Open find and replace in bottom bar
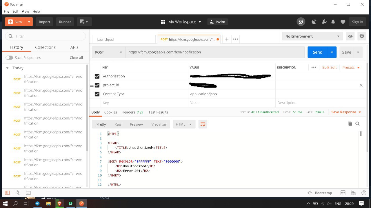Viewport: 371px width, 208px height. tap(17, 193)
